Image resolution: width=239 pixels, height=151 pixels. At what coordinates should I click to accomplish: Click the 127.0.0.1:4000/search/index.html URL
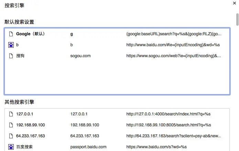[x=168, y=114]
